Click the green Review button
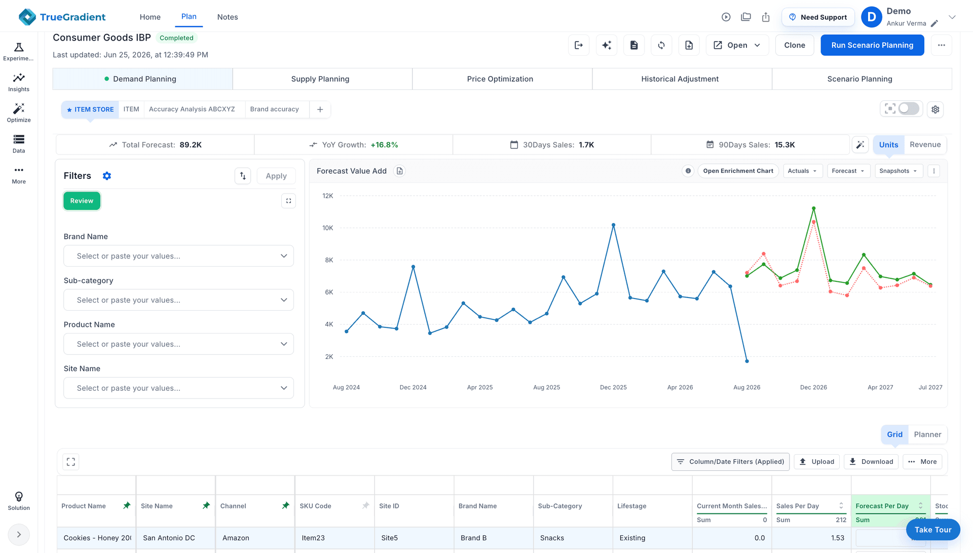 [82, 201]
